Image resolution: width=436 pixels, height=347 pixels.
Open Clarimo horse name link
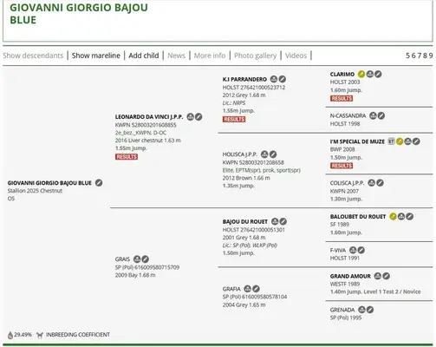tap(342, 75)
